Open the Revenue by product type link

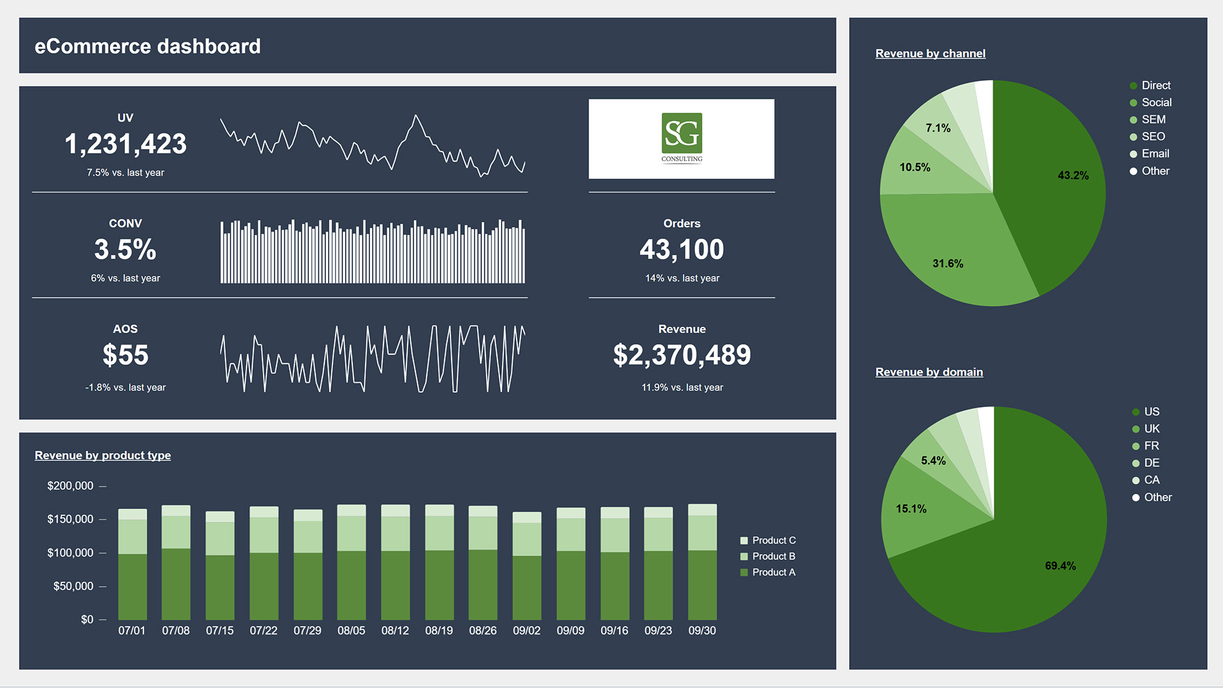click(103, 455)
